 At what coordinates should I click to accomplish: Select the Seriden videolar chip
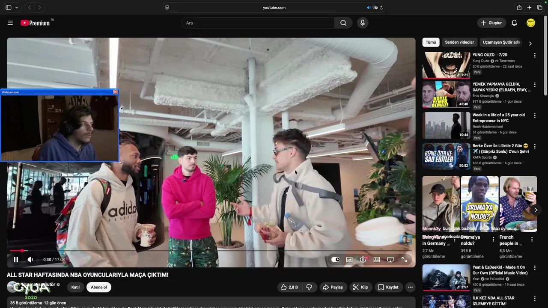click(459, 42)
